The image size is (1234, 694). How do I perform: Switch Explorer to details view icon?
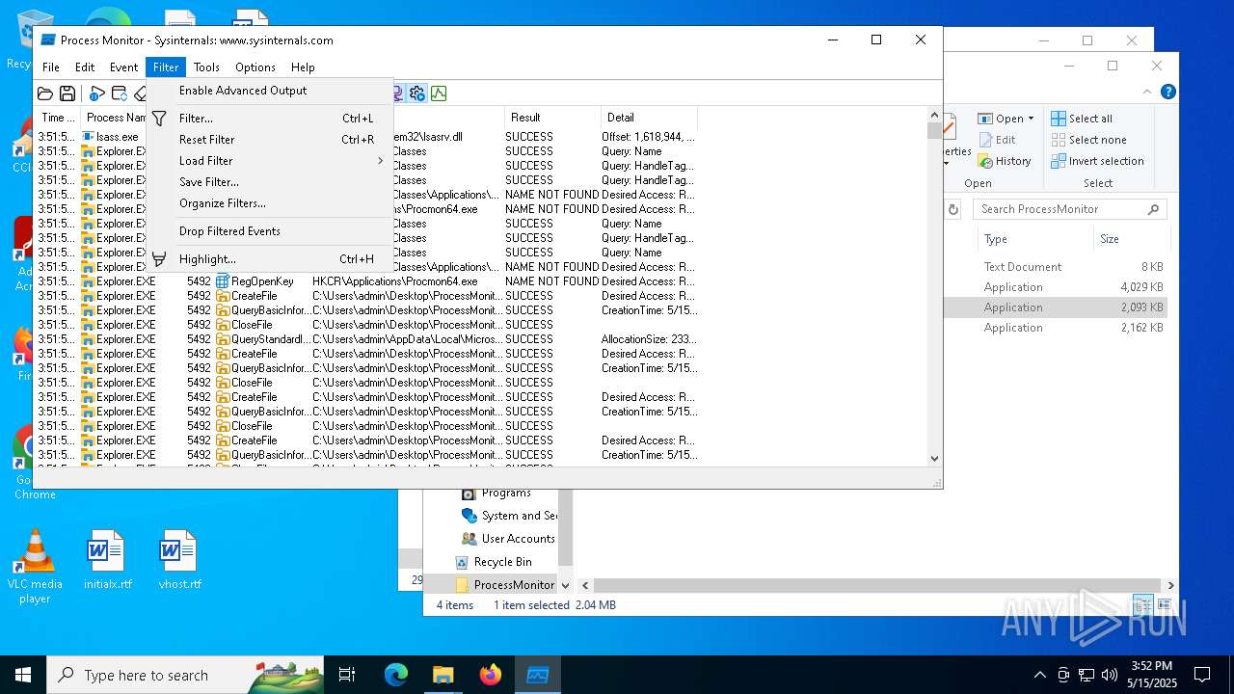pyautogui.click(x=1142, y=605)
